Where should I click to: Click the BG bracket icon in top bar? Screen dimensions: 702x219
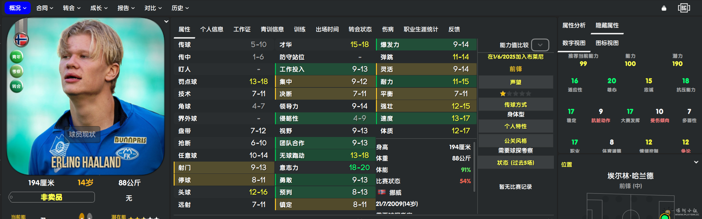[x=684, y=8]
